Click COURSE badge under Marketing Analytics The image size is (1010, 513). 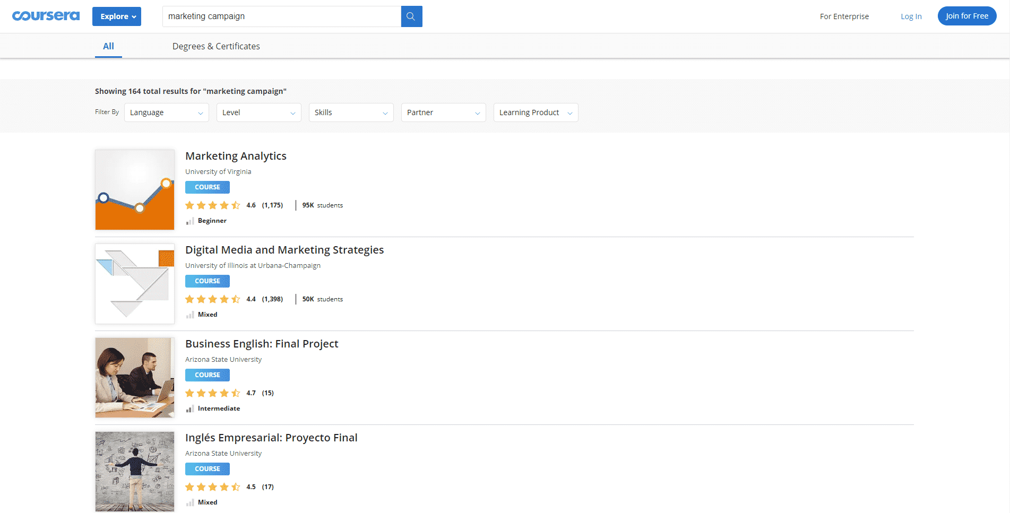coord(208,187)
